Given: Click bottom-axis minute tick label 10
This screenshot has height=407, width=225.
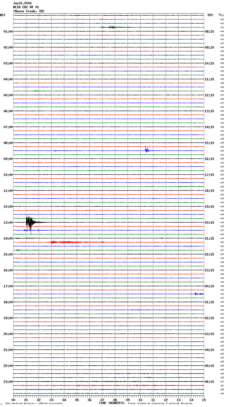Looking at the screenshot, I should [140, 400].
